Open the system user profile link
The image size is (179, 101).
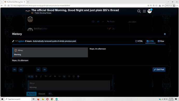[21, 41]
